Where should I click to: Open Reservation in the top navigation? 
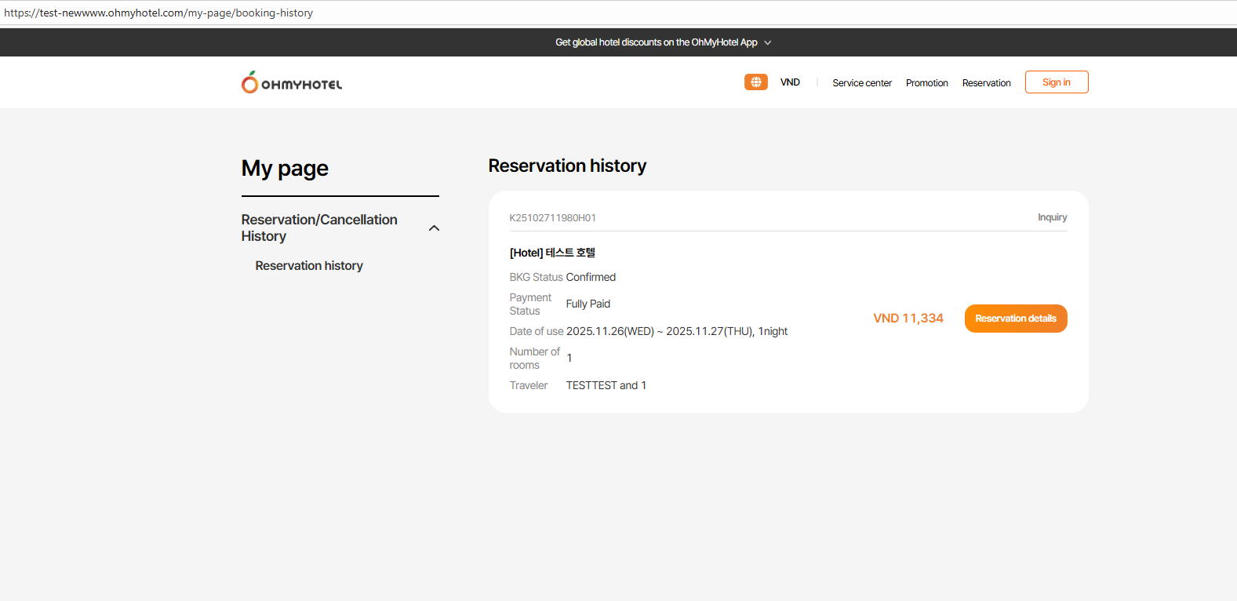986,83
